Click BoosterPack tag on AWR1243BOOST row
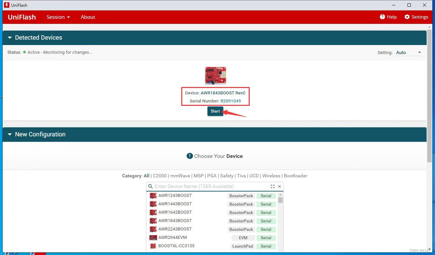The height and width of the screenshot is (255, 435). pos(241,196)
